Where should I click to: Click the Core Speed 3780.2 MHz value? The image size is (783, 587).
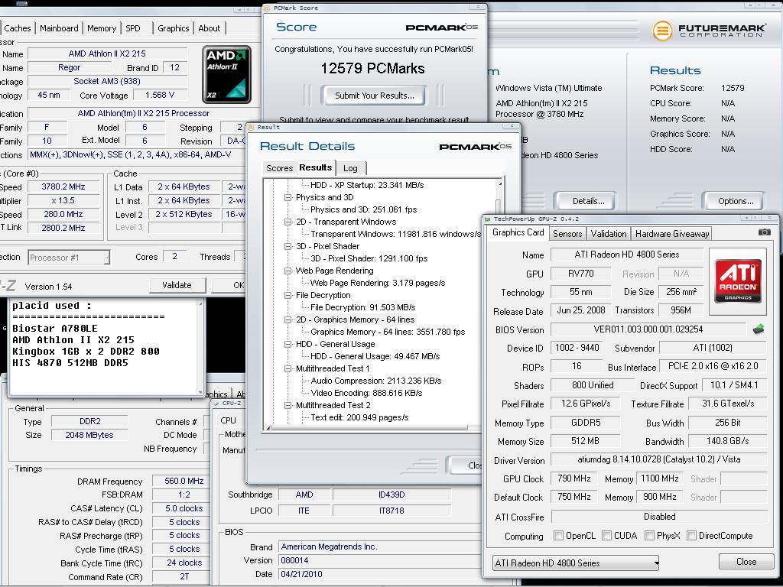pos(63,186)
